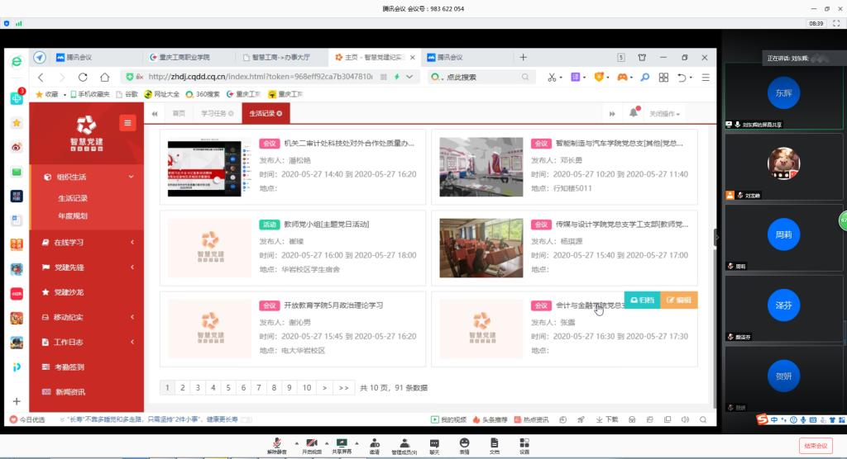Click the 表情 emoji icon

click(464, 443)
